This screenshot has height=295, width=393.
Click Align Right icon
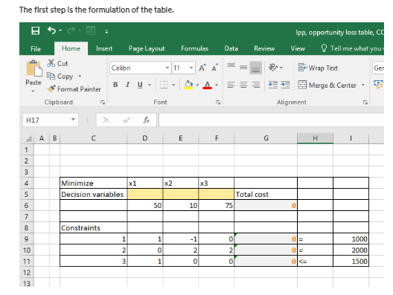255,85
